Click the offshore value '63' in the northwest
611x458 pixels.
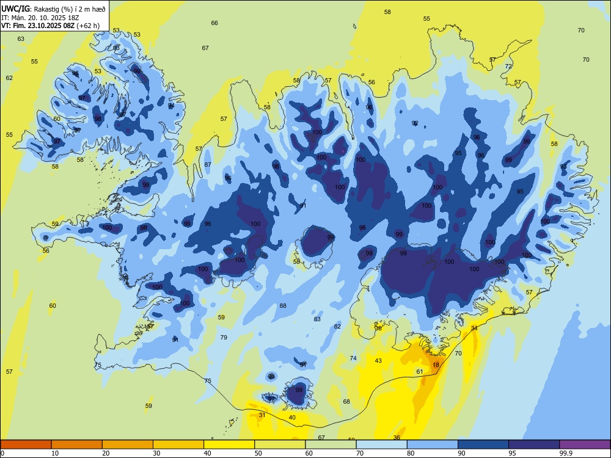coord(21,38)
